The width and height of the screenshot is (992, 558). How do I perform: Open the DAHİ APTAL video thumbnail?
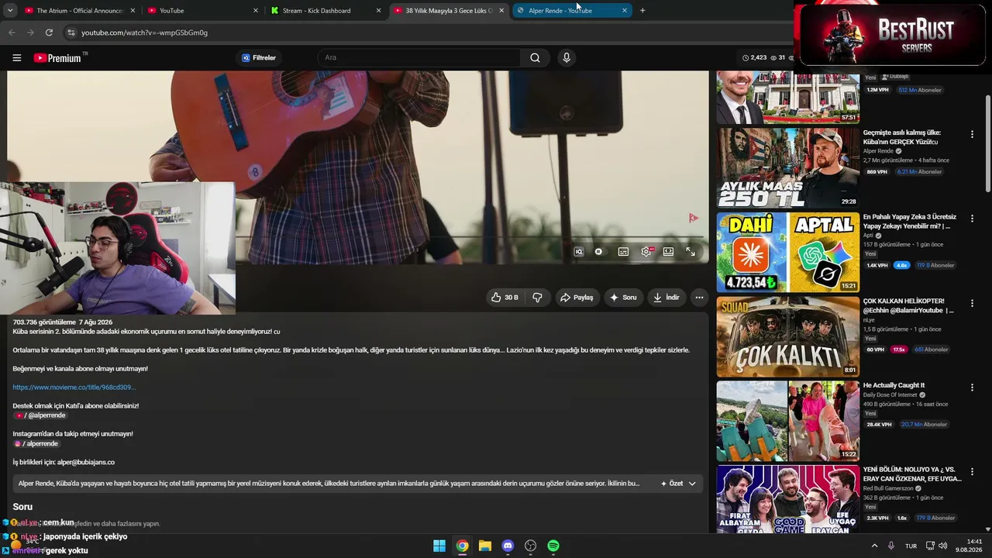coord(788,253)
